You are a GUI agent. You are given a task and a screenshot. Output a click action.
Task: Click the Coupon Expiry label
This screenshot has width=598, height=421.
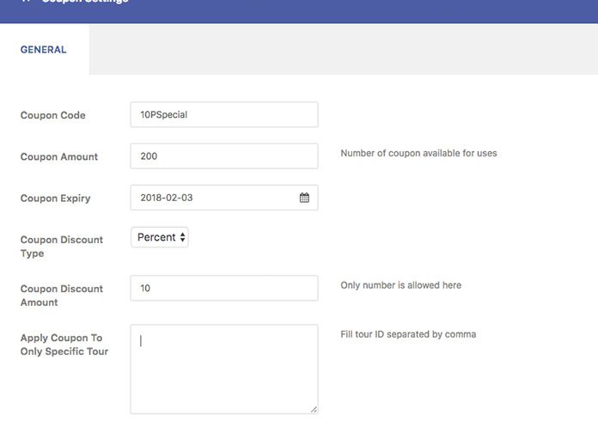[x=56, y=198]
